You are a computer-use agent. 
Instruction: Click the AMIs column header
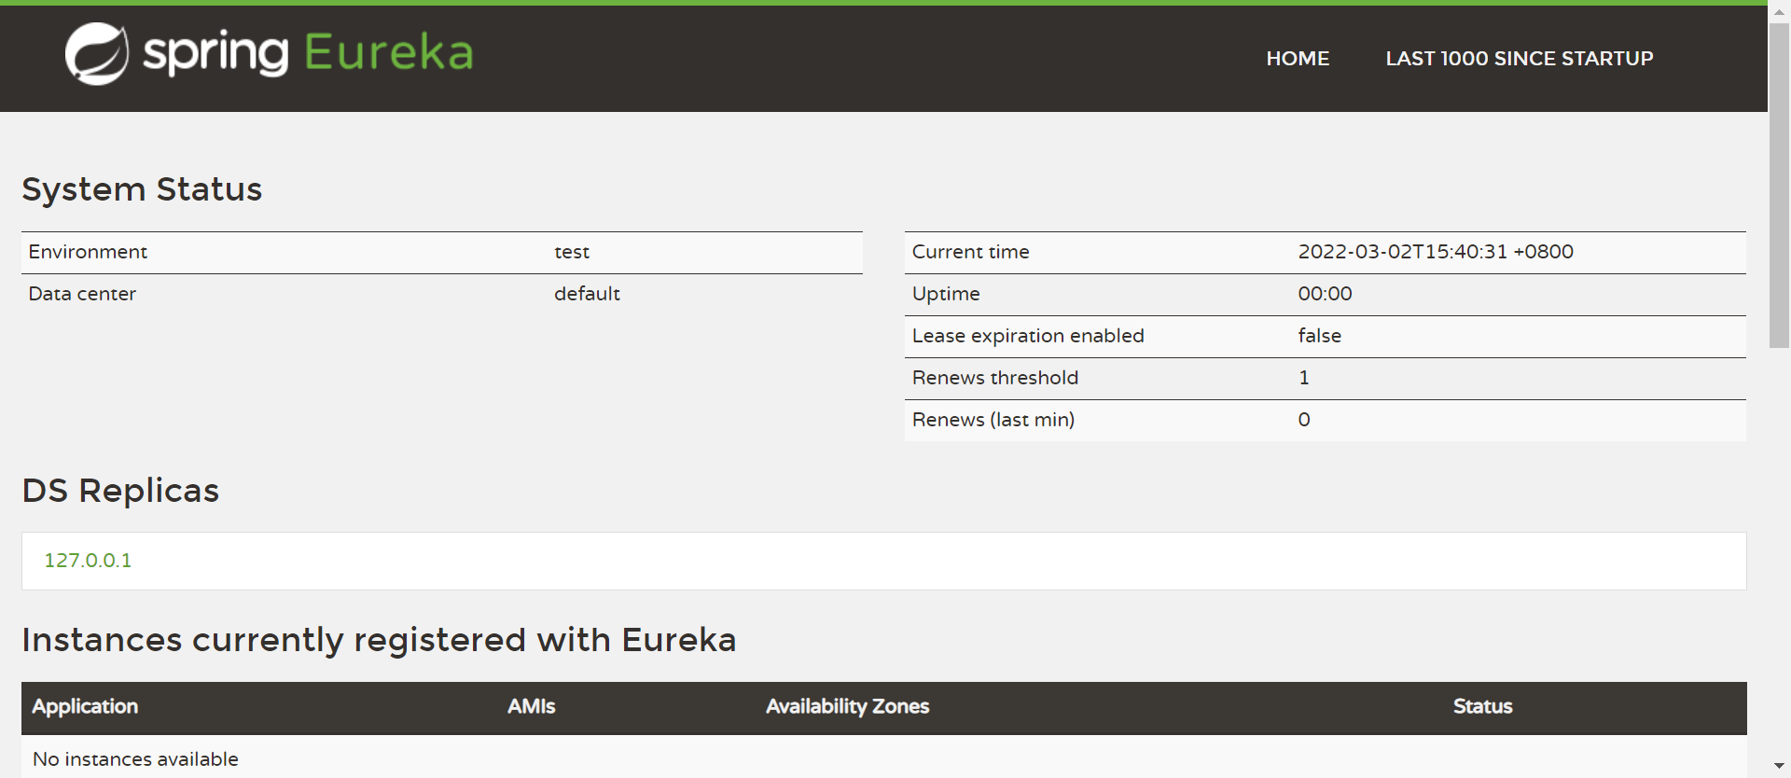tap(531, 707)
